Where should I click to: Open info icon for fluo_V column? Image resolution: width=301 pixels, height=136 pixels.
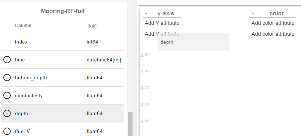coord(7,131)
